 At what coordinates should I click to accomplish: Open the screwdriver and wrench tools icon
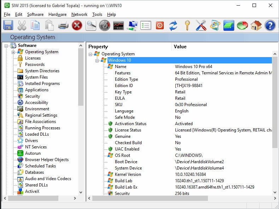click(201, 25)
